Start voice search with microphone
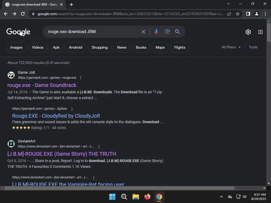Viewport: 271px width, 203px height. click(x=156, y=32)
